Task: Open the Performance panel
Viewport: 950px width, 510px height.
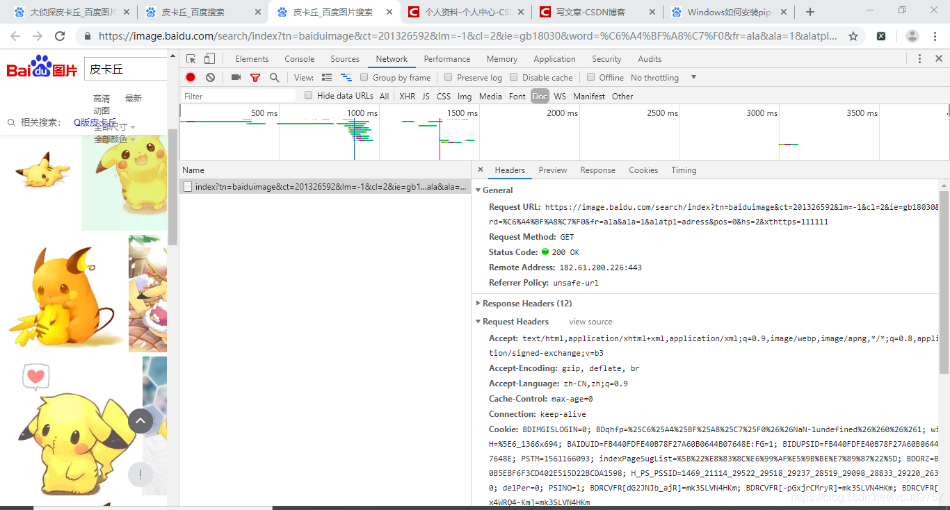Action: coord(447,59)
